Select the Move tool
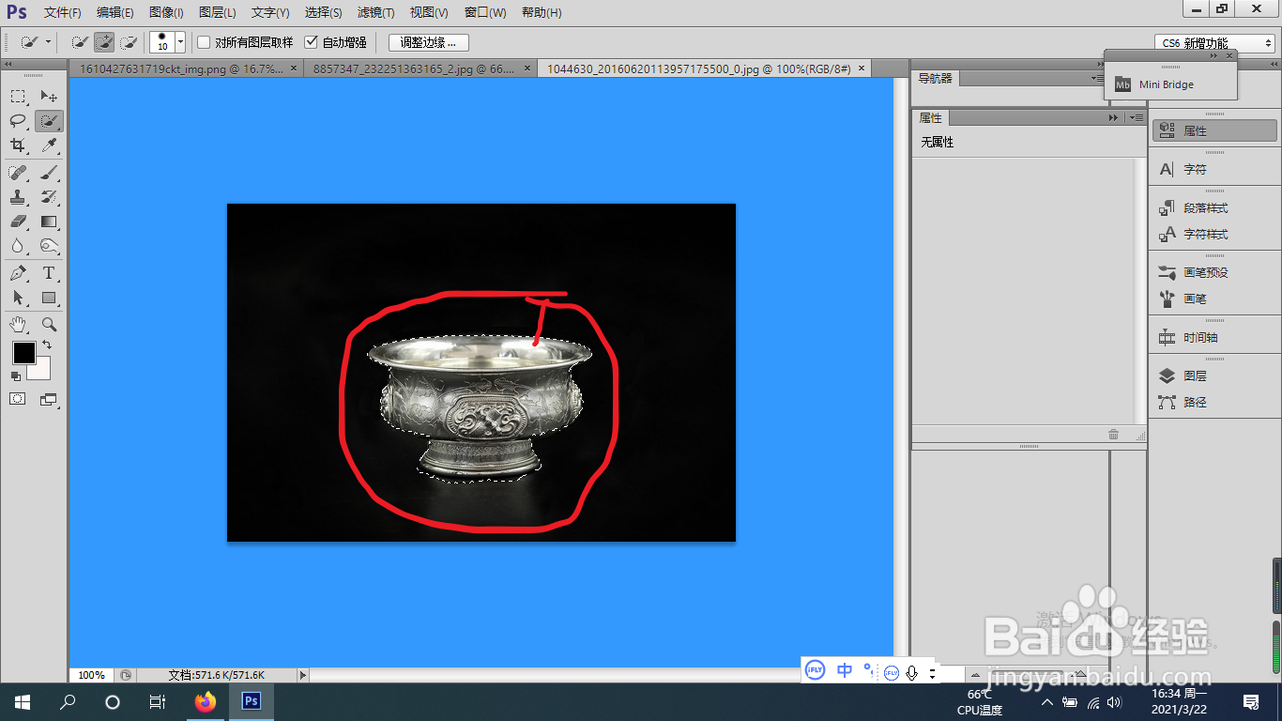Screen dimensions: 1282x721 [x=49, y=96]
